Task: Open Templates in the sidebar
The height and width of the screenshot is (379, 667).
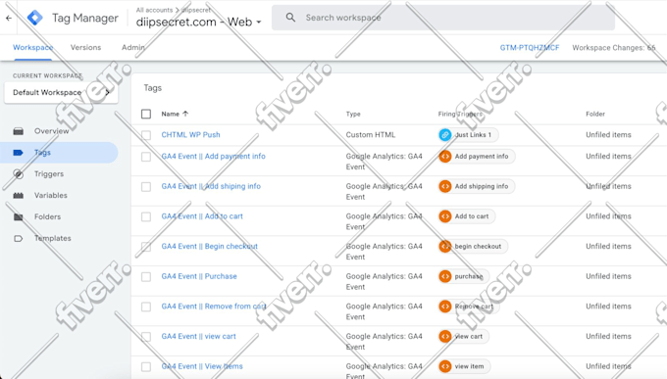Action: pos(52,238)
